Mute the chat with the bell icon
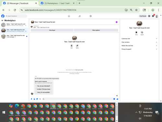This screenshot has height=122, width=162. [x=136, y=32]
